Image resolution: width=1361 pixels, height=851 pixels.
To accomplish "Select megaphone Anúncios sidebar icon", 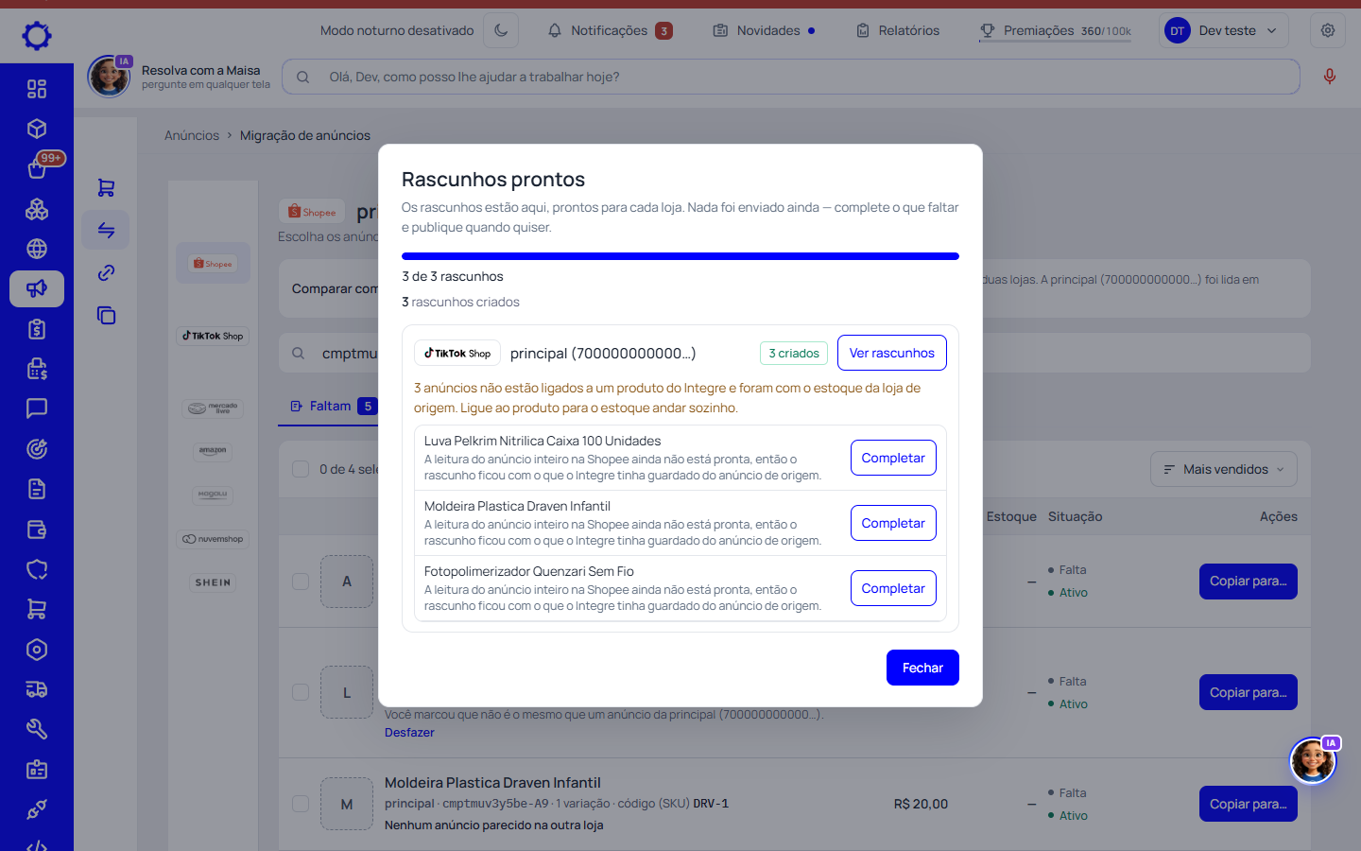I will click(37, 288).
